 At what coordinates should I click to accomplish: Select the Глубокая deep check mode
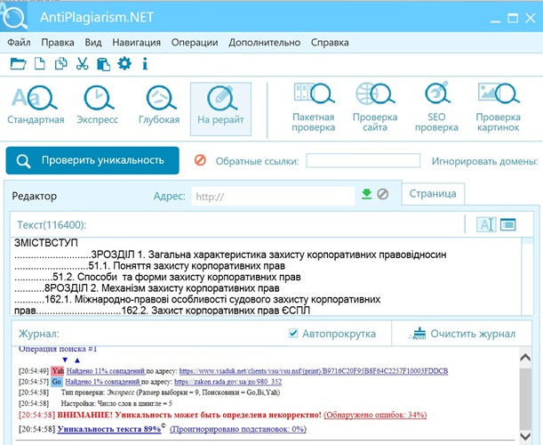pos(159,106)
